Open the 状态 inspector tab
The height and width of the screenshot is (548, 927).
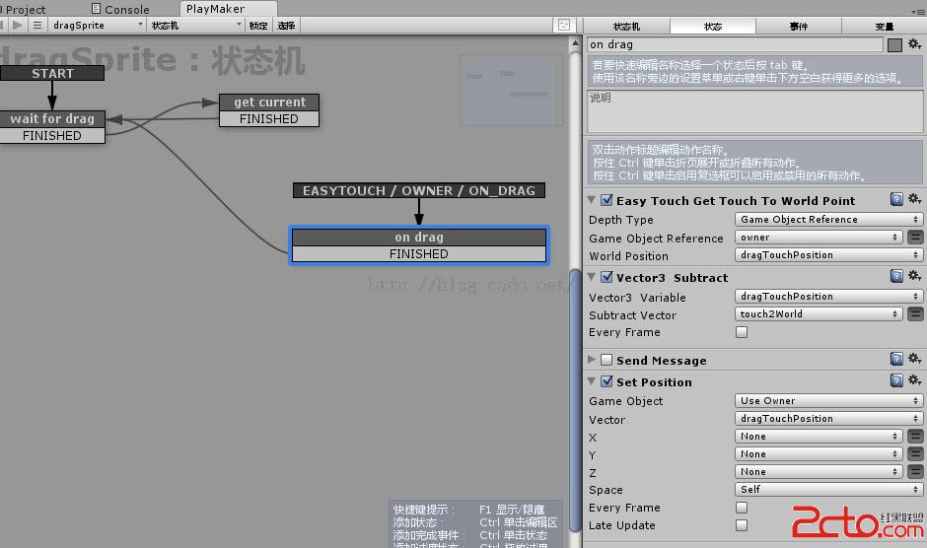713,26
